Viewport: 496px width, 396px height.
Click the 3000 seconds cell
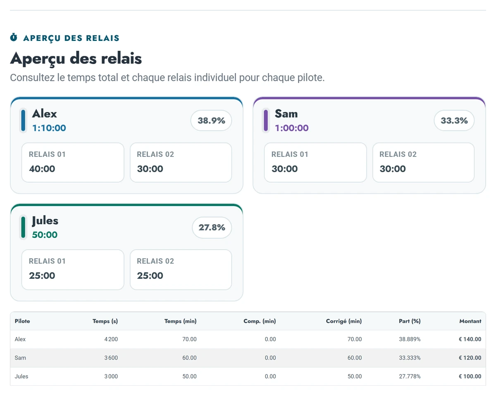(x=111, y=377)
